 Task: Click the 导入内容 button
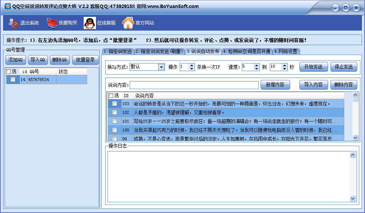(x=314, y=85)
